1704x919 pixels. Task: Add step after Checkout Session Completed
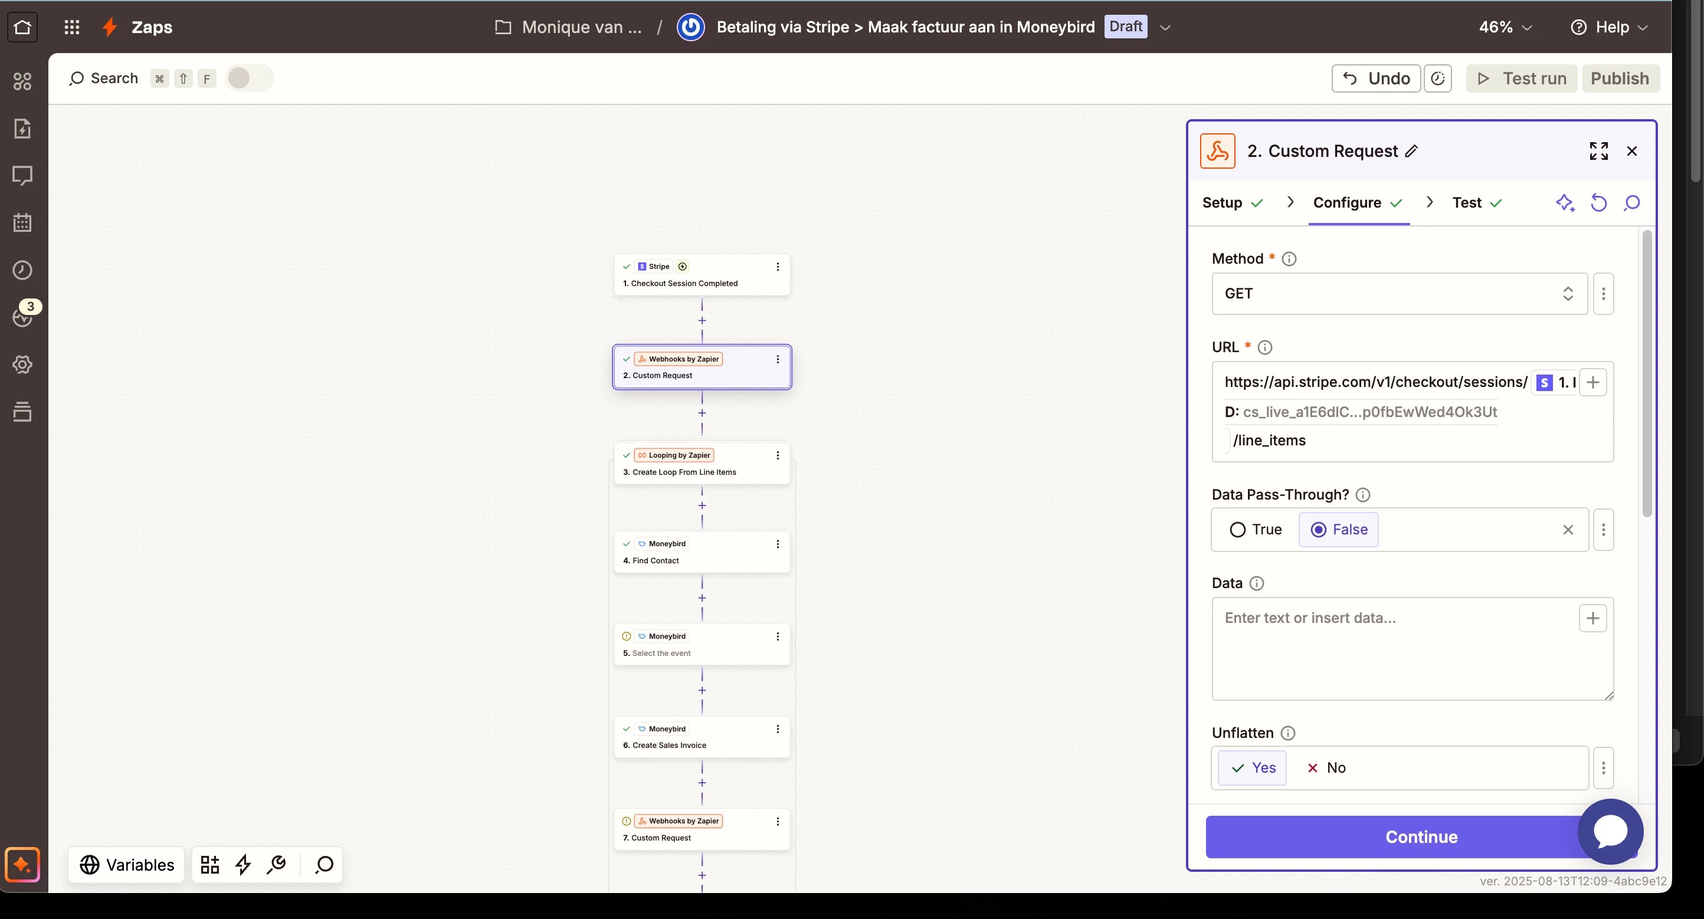[x=702, y=321]
